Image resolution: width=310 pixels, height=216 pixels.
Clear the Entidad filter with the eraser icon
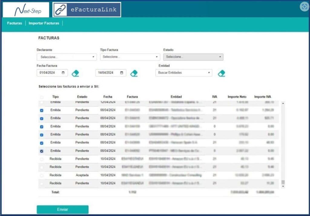[221, 73]
